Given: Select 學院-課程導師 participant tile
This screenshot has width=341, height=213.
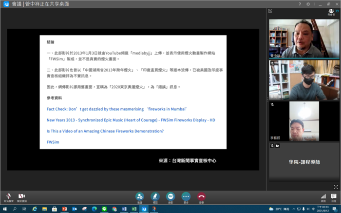Looking at the screenshot, I should [304, 162].
